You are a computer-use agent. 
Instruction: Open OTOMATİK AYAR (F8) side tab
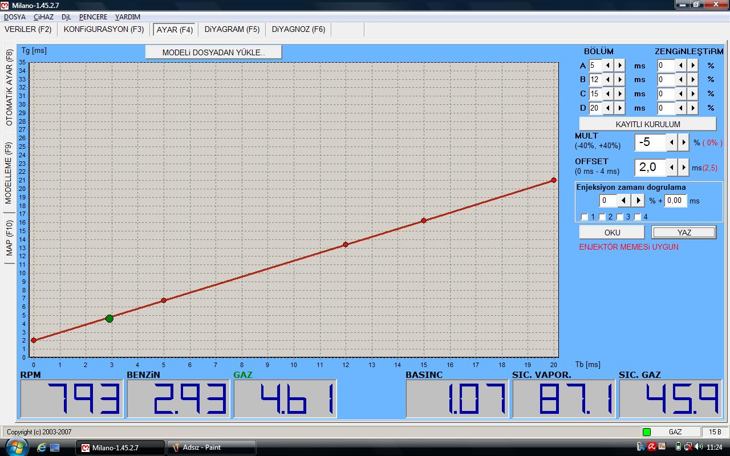point(9,88)
